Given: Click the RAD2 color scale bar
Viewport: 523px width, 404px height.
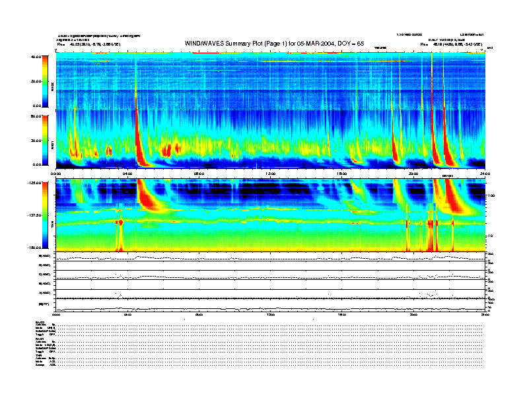Looking at the screenshot, I should [46, 81].
